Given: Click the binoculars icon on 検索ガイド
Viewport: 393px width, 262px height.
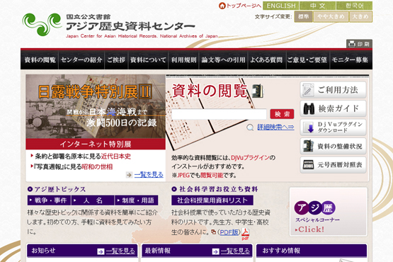Looking at the screenshot, I should point(309,108).
